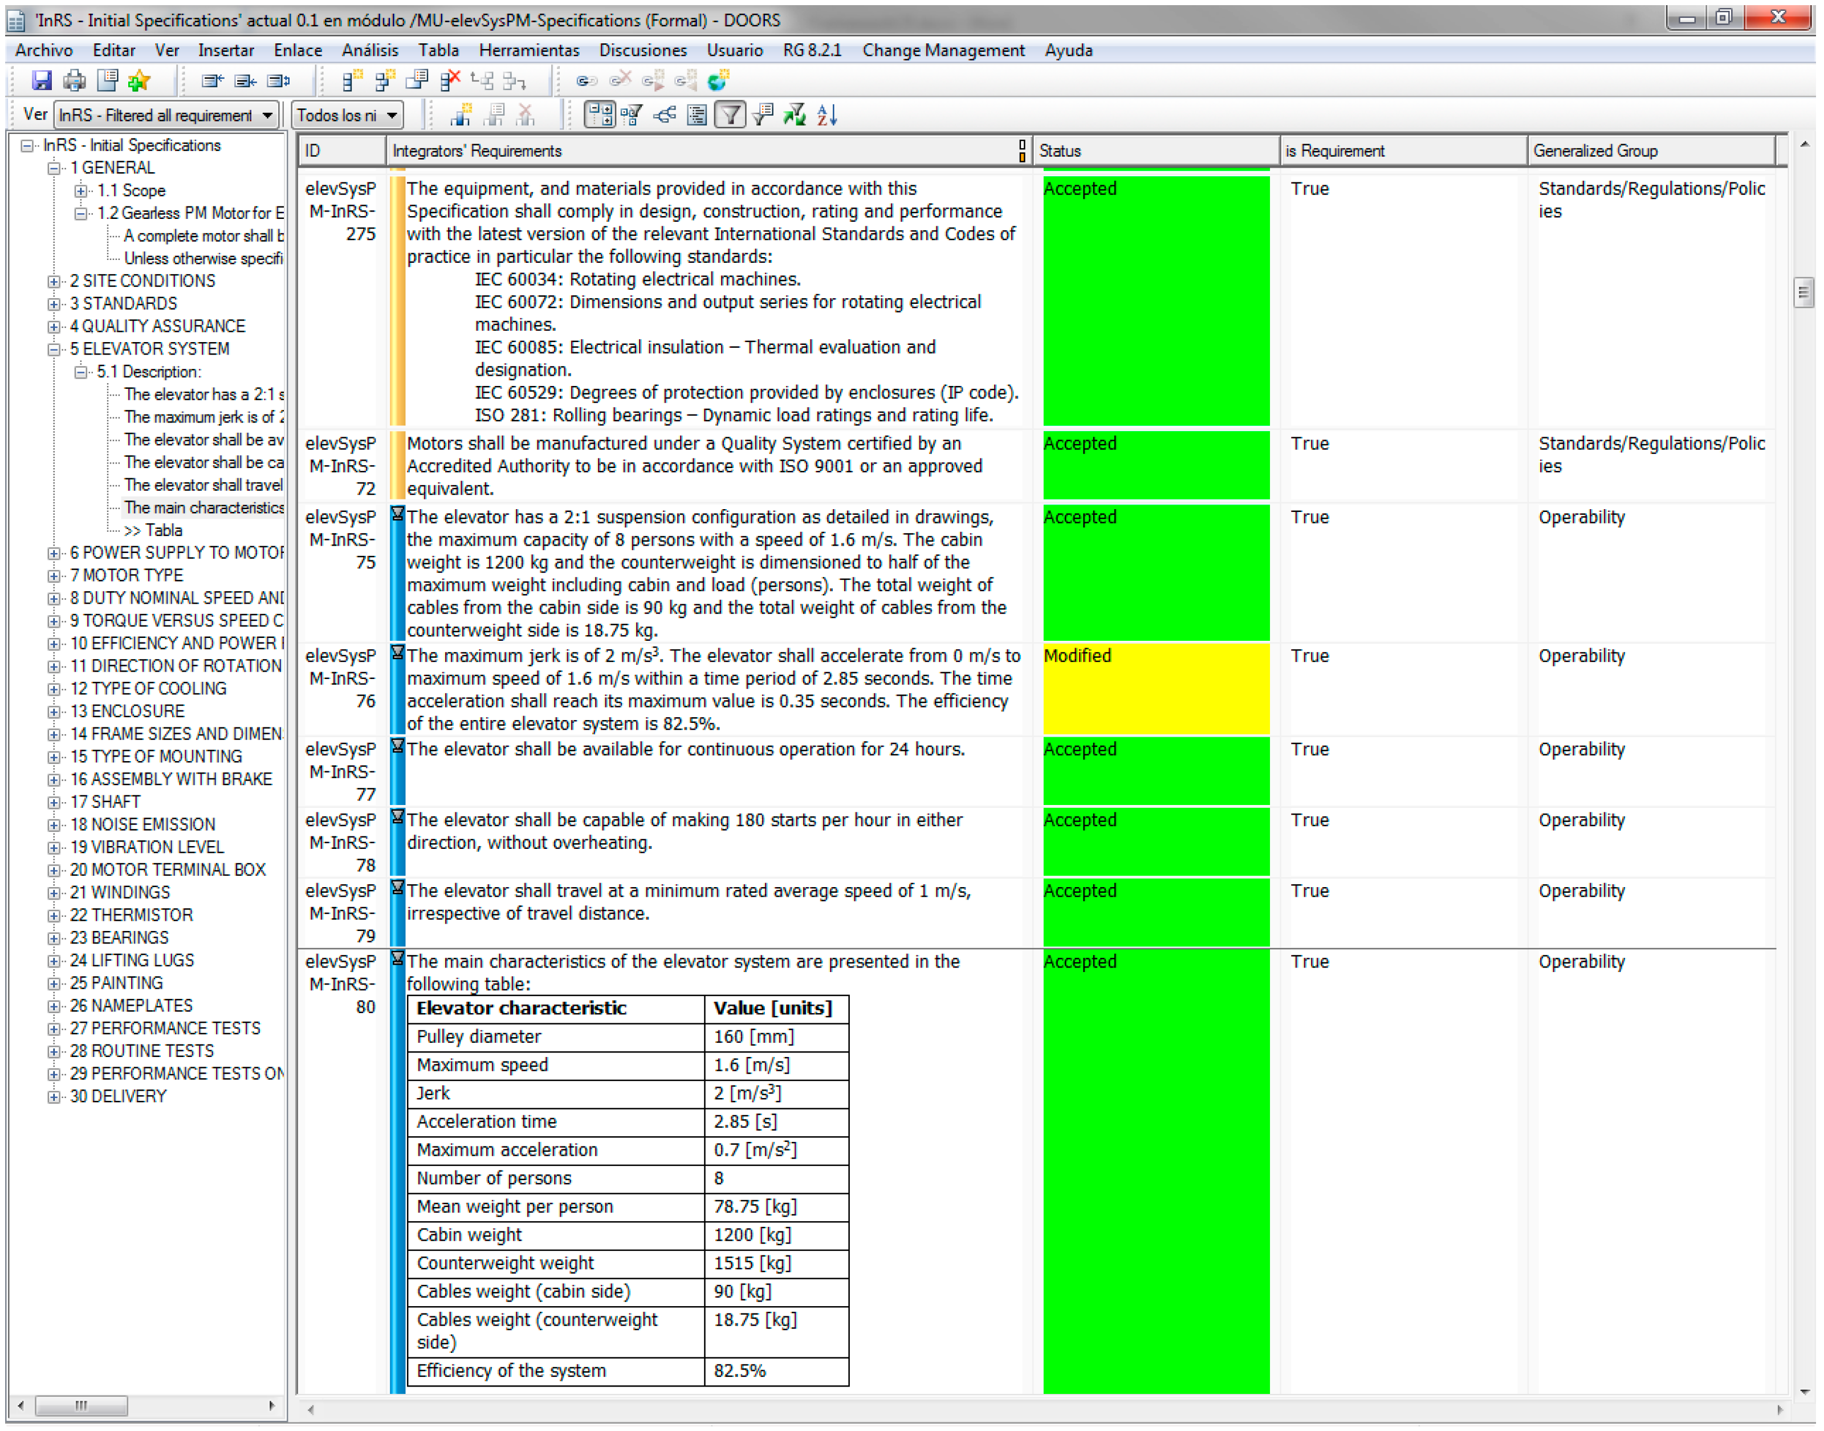Open the Insertar menu
This screenshot has height=1431, width=1824.
tap(226, 50)
